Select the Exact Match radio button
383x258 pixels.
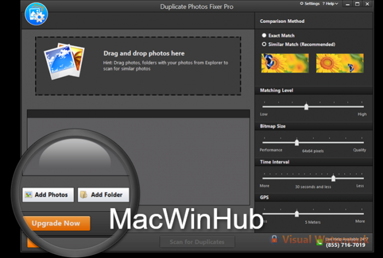coord(264,36)
